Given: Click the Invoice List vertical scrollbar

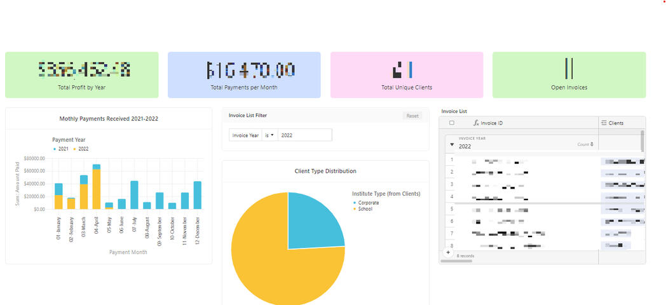Looking at the screenshot, I should (x=642, y=141).
